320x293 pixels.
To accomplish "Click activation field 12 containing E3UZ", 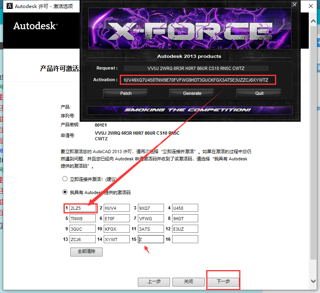I will click(x=185, y=229).
